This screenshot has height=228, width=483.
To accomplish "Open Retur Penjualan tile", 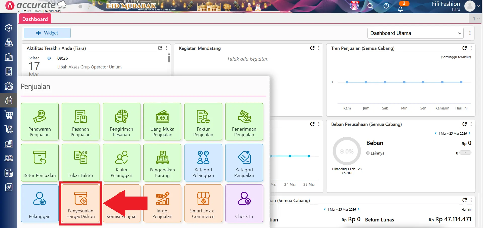I will coord(40,163).
